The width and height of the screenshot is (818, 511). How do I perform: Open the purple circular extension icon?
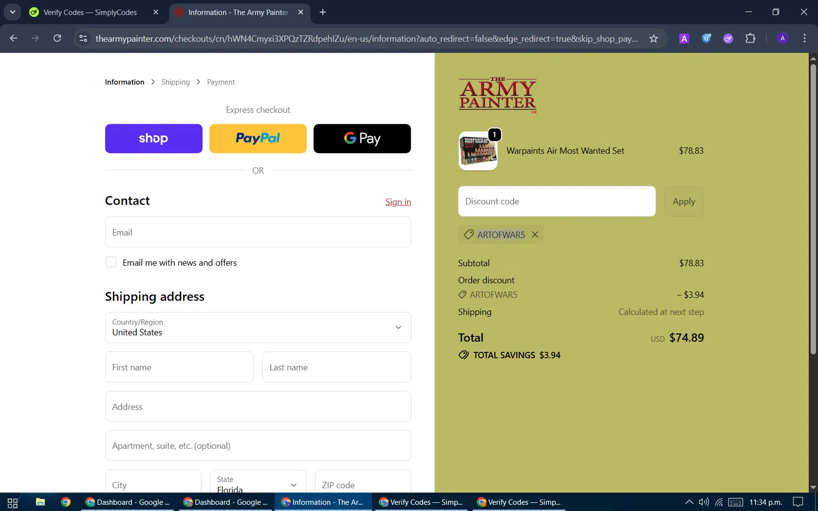pyautogui.click(x=728, y=38)
